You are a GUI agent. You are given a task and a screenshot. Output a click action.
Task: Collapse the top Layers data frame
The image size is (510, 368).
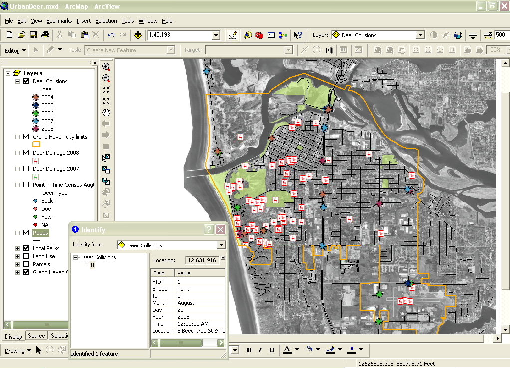tap(8, 73)
